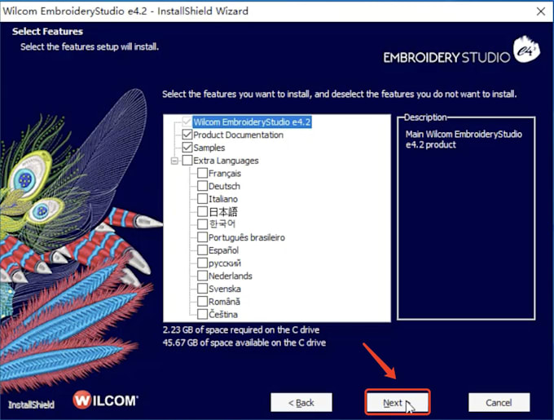Enable the Nederlands language checkbox
Image resolution: width=554 pixels, height=420 pixels.
[x=202, y=276]
